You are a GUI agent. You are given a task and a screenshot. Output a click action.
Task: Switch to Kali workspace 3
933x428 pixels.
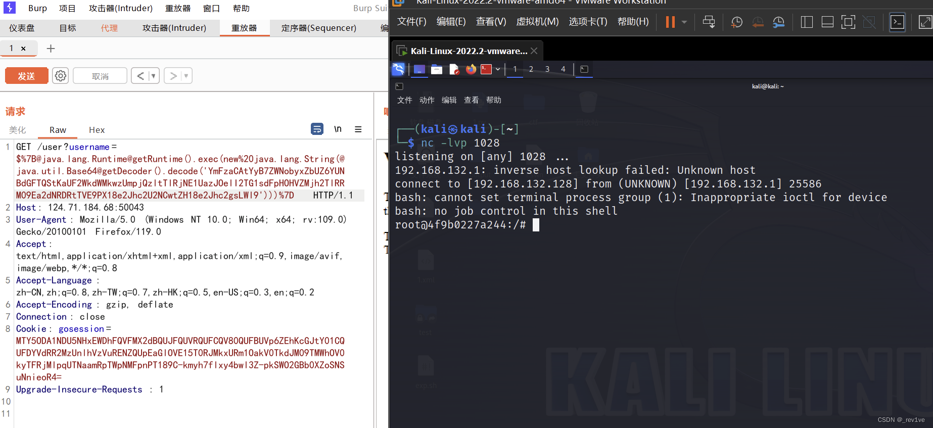tap(547, 69)
